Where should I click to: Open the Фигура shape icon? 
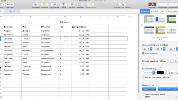point(72,4)
